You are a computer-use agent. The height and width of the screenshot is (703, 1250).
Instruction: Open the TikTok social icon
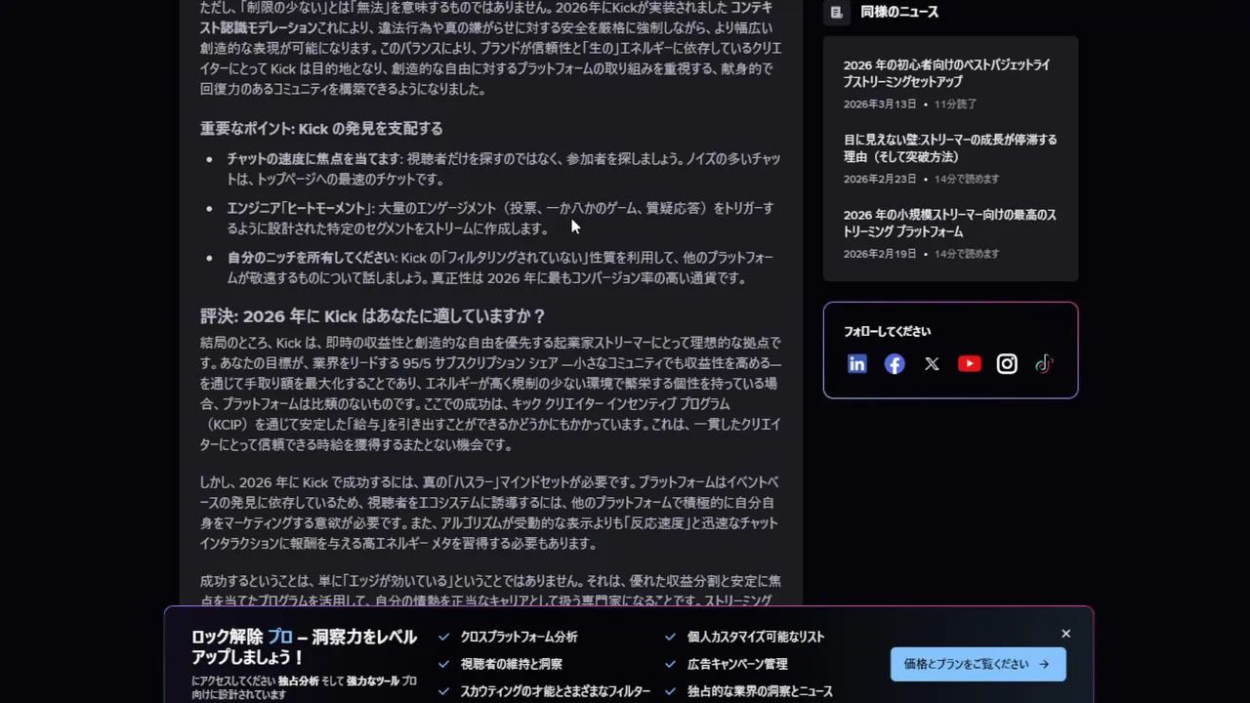point(1044,364)
